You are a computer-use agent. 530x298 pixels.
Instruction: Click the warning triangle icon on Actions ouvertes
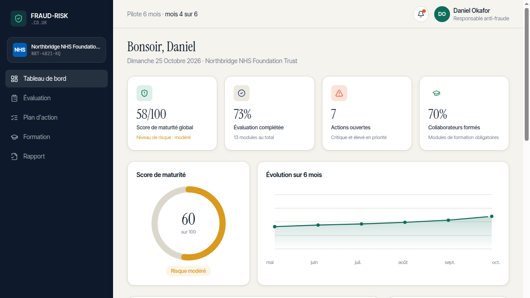point(339,93)
